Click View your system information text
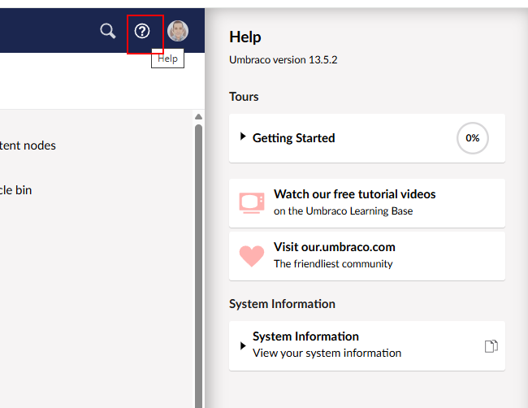This screenshot has height=408, width=528. point(327,353)
